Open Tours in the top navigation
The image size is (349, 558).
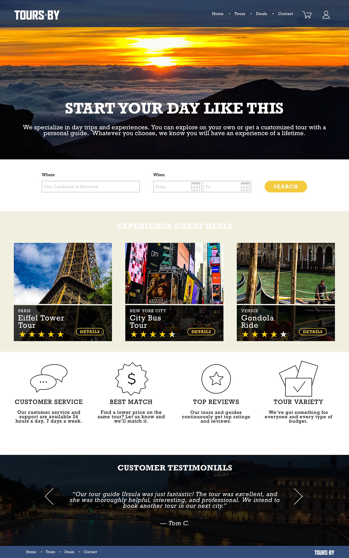tap(240, 14)
